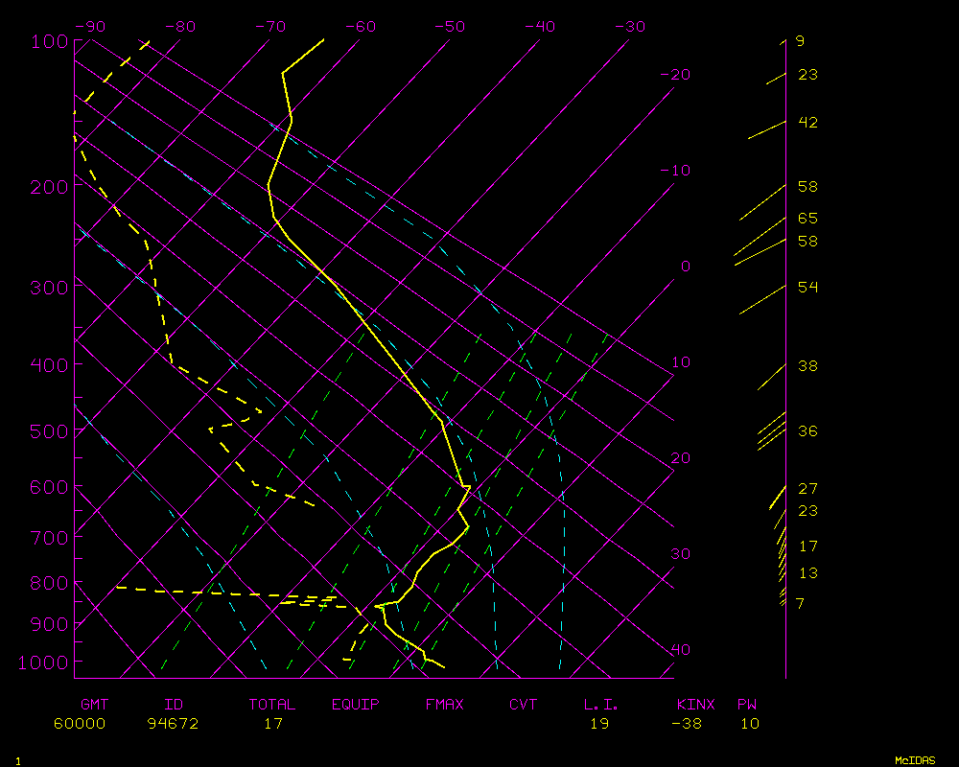
Task: Click the FMAX header label
Action: coord(445,705)
